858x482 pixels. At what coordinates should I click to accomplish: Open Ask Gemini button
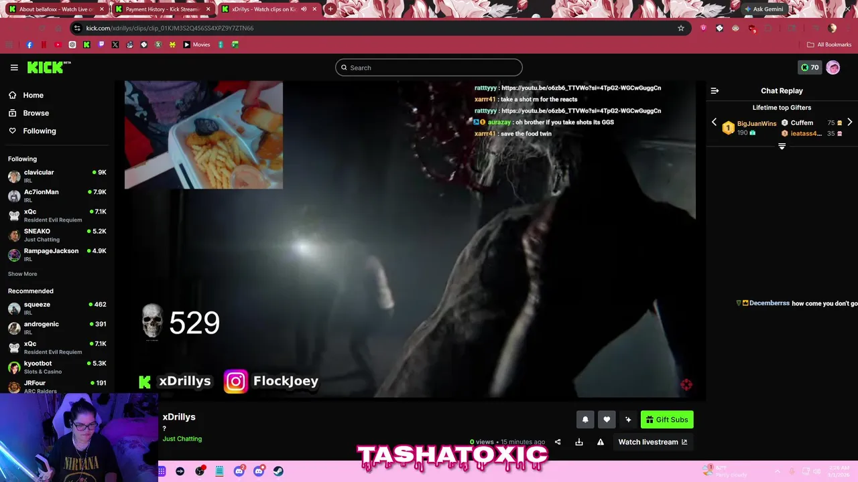tap(763, 9)
